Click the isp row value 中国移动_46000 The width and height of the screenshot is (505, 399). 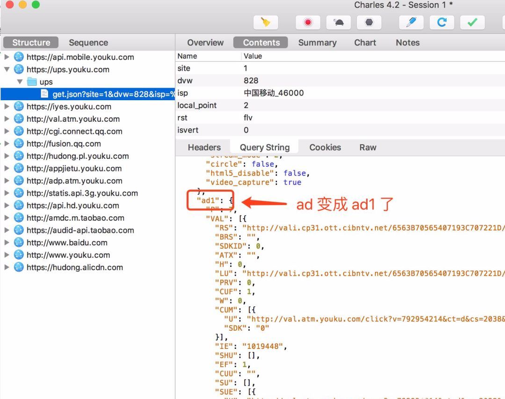click(x=274, y=93)
